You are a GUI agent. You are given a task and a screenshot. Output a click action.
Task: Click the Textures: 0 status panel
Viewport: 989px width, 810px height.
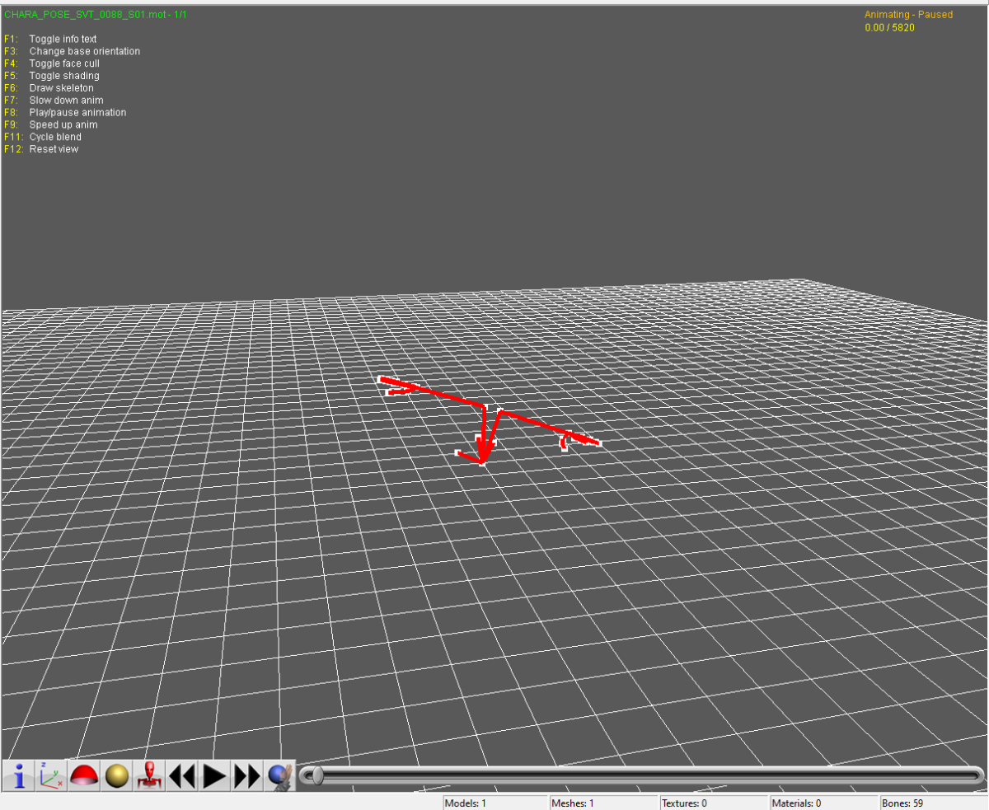point(713,803)
